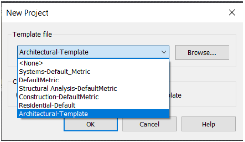Select the Project template radio label

pyautogui.click(x=175, y=95)
